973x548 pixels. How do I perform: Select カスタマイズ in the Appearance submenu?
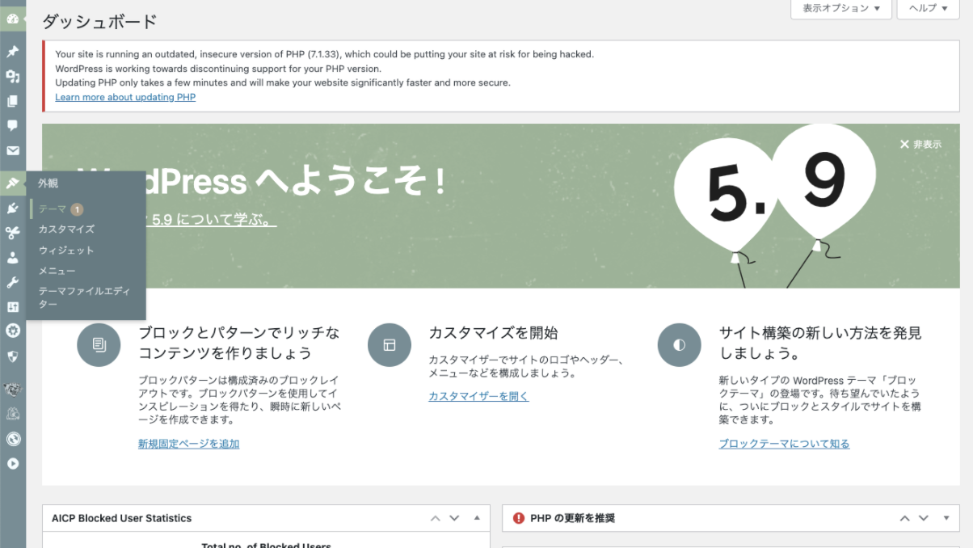coord(66,230)
